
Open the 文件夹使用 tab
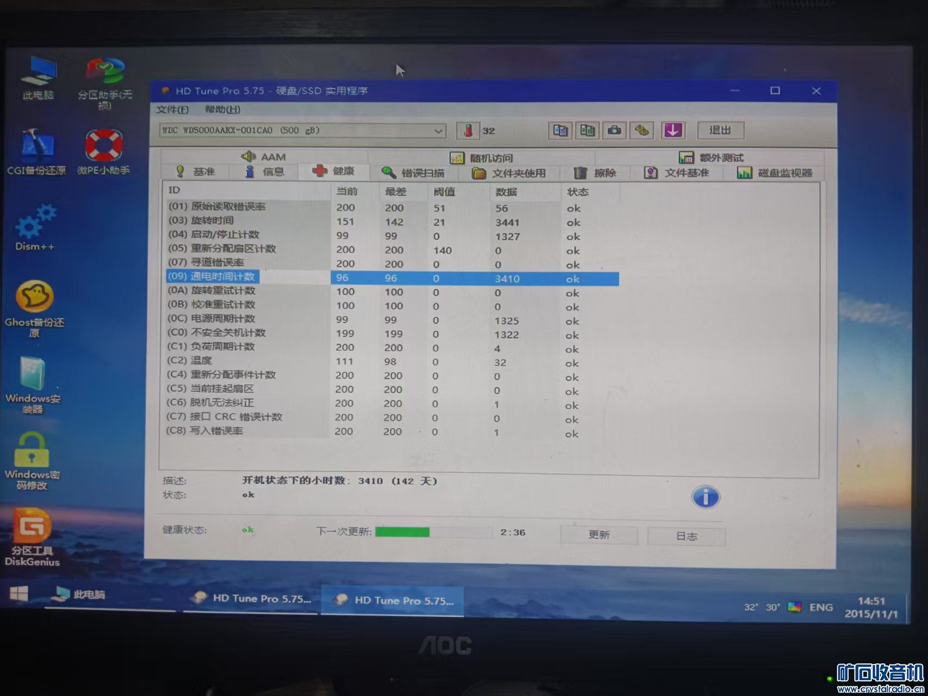click(509, 173)
